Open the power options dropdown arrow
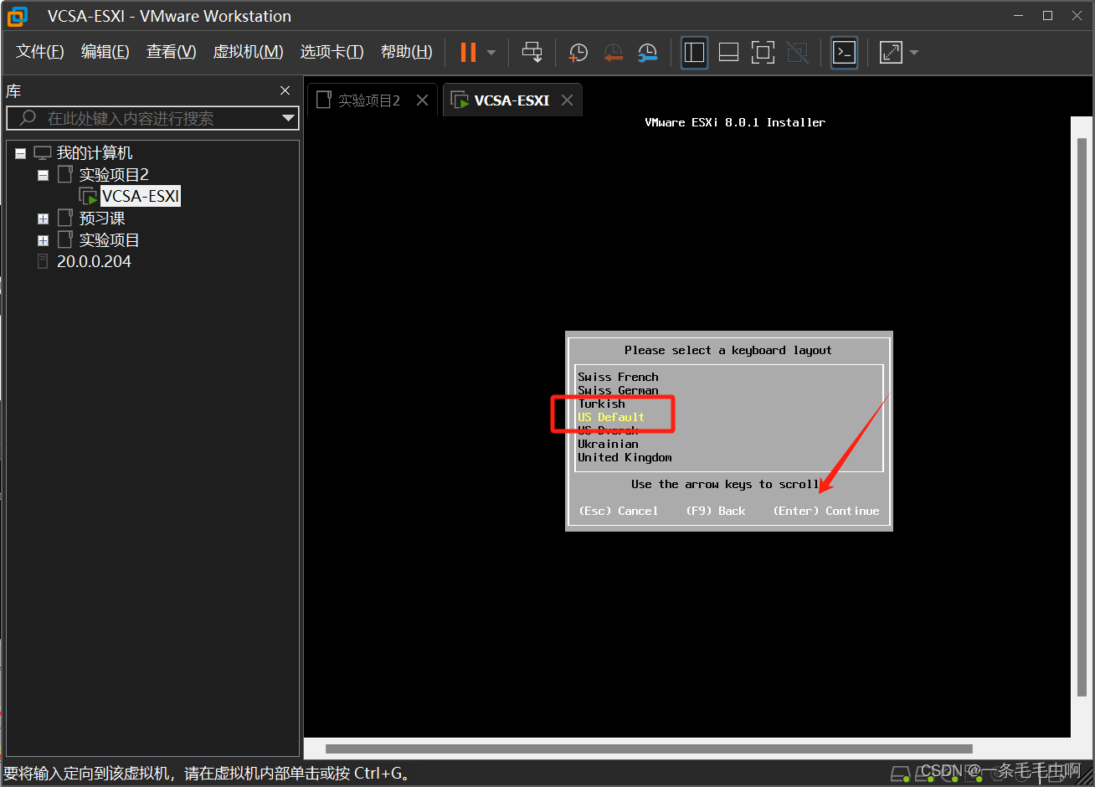The image size is (1095, 787). click(491, 53)
